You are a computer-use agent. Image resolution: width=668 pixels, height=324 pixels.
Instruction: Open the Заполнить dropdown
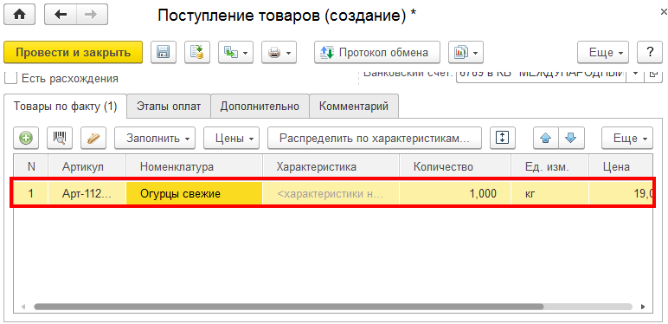click(155, 138)
